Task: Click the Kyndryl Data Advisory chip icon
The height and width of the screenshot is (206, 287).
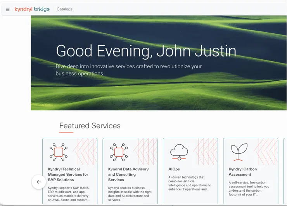Action: point(119,152)
